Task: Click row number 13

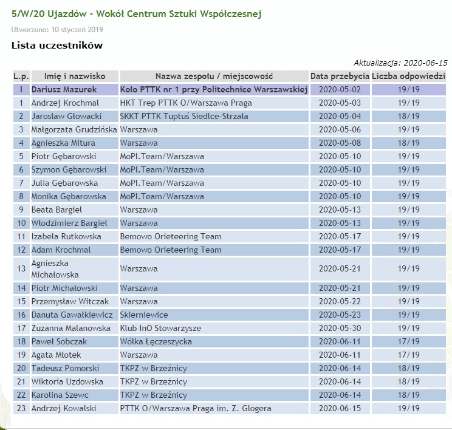Action: click(21, 269)
